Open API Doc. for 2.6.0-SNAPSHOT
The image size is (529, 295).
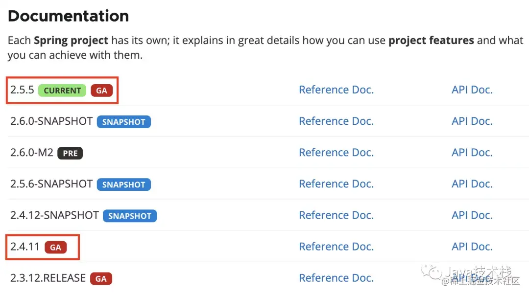point(472,121)
